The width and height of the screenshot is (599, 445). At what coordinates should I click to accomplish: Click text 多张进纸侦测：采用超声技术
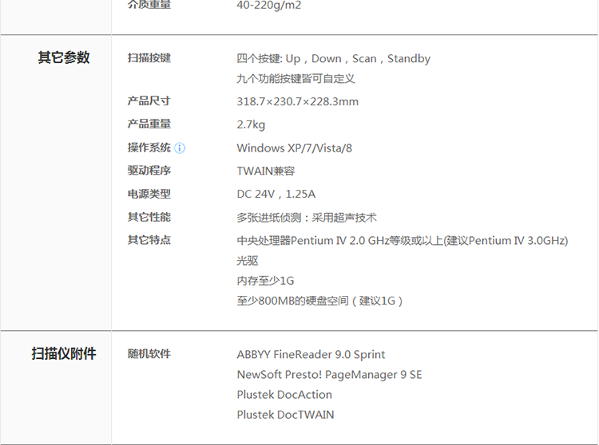307,218
